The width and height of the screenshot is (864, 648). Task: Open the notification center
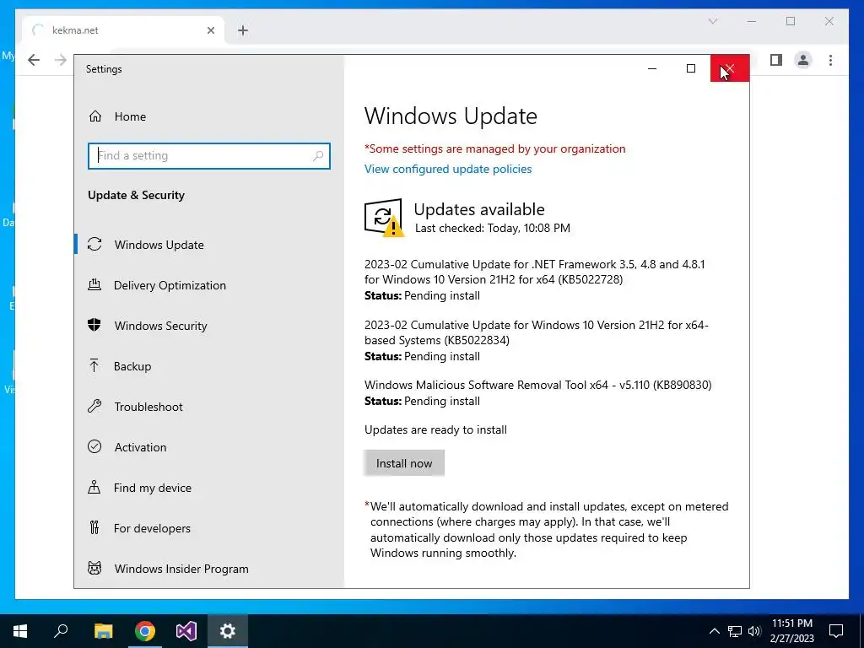point(836,631)
